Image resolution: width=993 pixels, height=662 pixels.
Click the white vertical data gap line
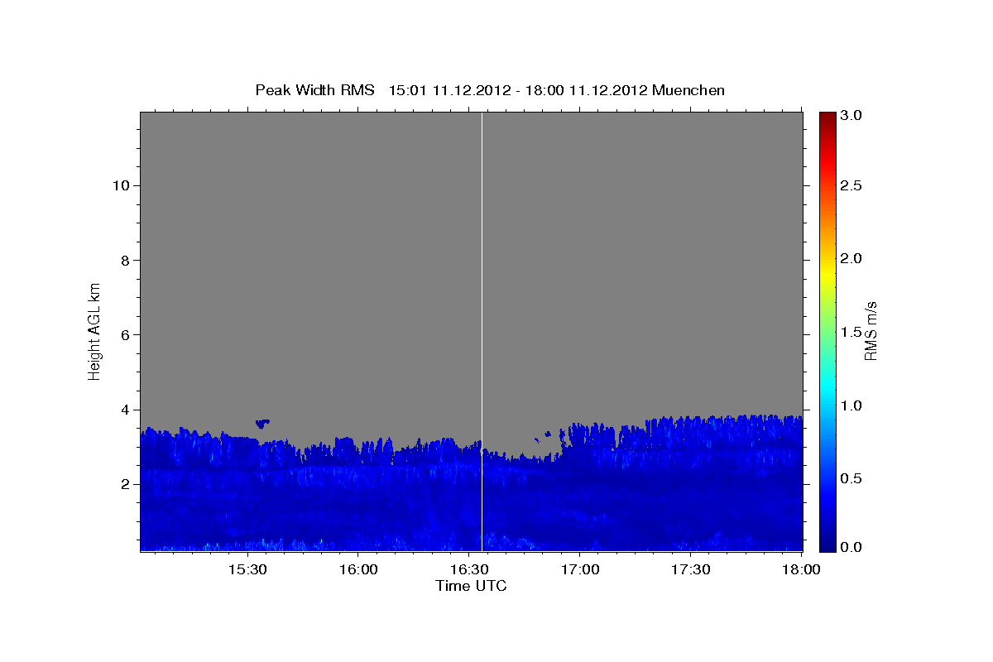[x=482, y=331]
